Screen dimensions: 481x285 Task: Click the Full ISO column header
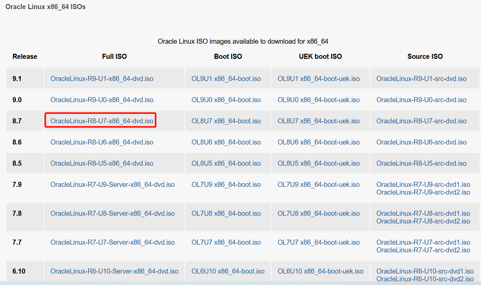click(114, 56)
